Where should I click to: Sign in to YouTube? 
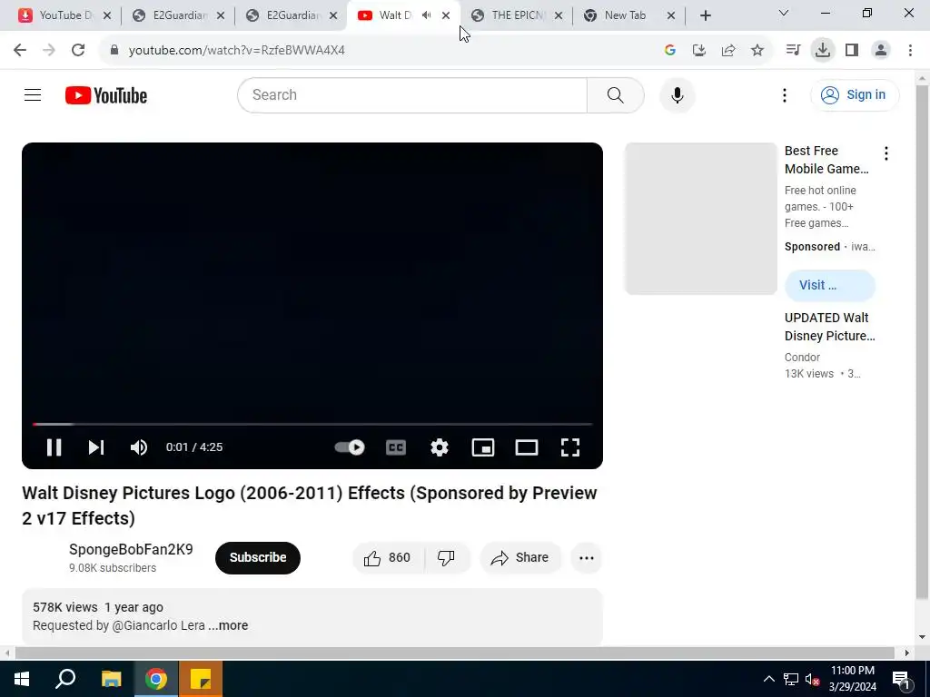pyautogui.click(x=855, y=94)
